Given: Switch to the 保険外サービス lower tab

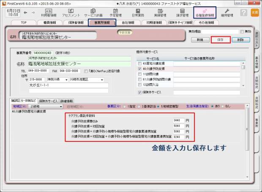Looking at the screenshot, I should coord(48,101).
